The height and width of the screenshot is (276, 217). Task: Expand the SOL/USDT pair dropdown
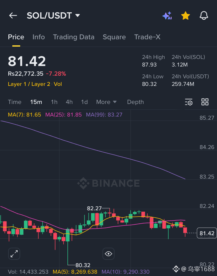[78, 15]
